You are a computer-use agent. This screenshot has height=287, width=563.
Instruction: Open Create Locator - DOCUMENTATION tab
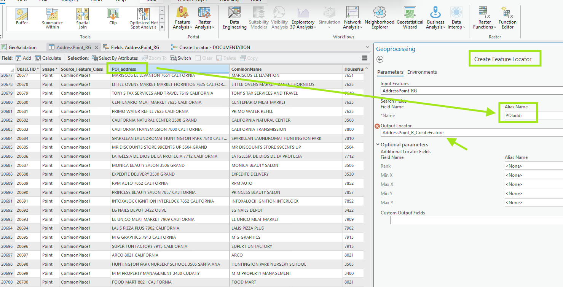(211, 48)
